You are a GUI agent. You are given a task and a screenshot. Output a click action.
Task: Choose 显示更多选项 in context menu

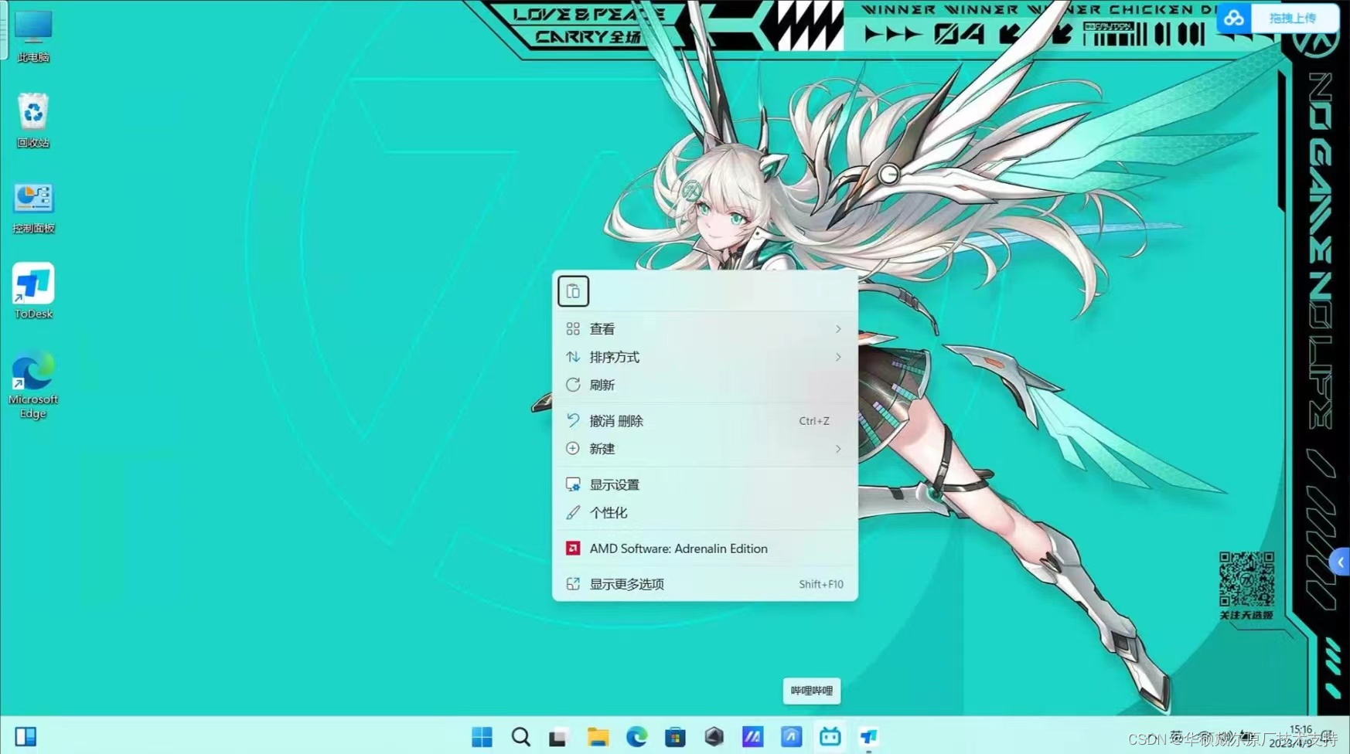click(704, 584)
